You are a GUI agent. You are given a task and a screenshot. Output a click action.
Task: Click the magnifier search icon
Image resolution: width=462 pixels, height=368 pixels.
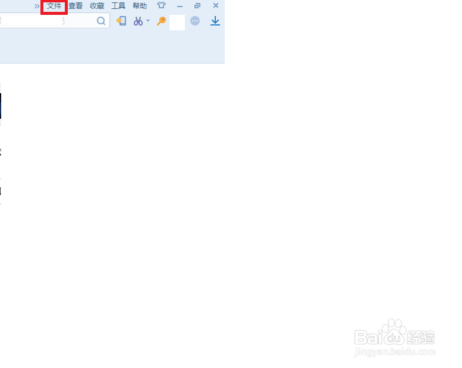101,21
